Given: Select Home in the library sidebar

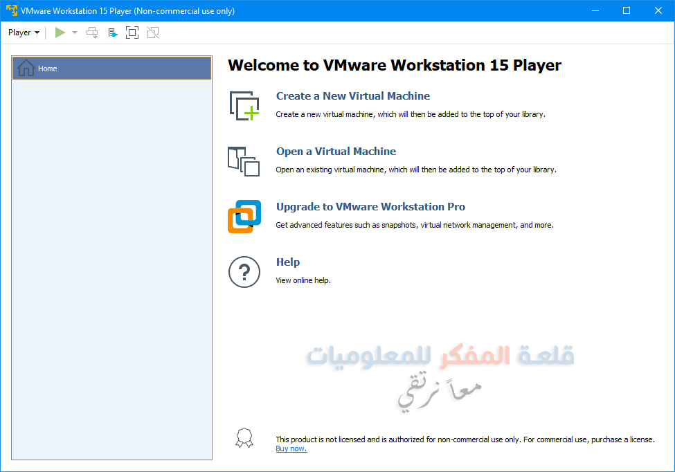Looking at the screenshot, I should click(112, 69).
